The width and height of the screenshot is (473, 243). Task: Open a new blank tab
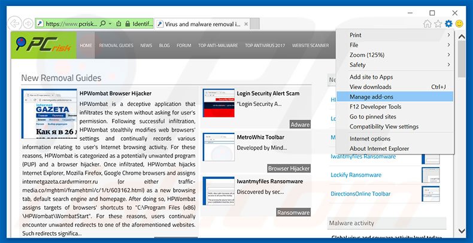pos(254,24)
